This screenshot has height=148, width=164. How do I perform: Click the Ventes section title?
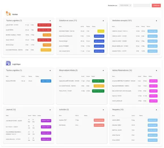point(15,14)
